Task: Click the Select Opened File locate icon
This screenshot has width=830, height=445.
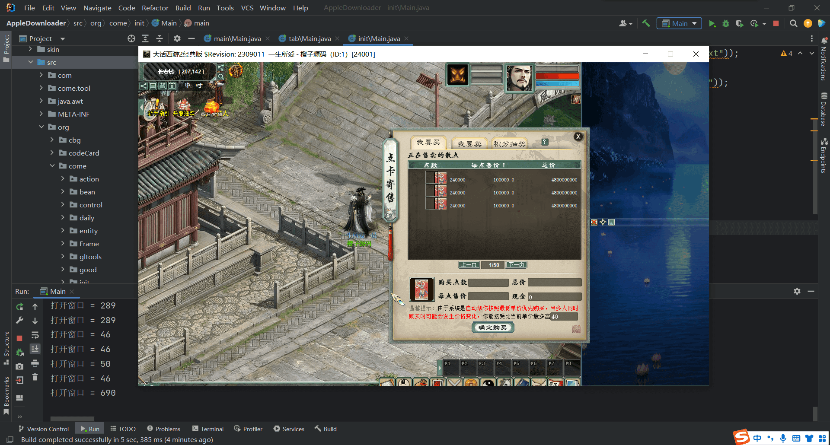Action: [131, 38]
